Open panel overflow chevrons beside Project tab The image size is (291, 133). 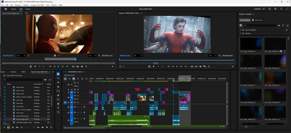[x=53, y=72]
